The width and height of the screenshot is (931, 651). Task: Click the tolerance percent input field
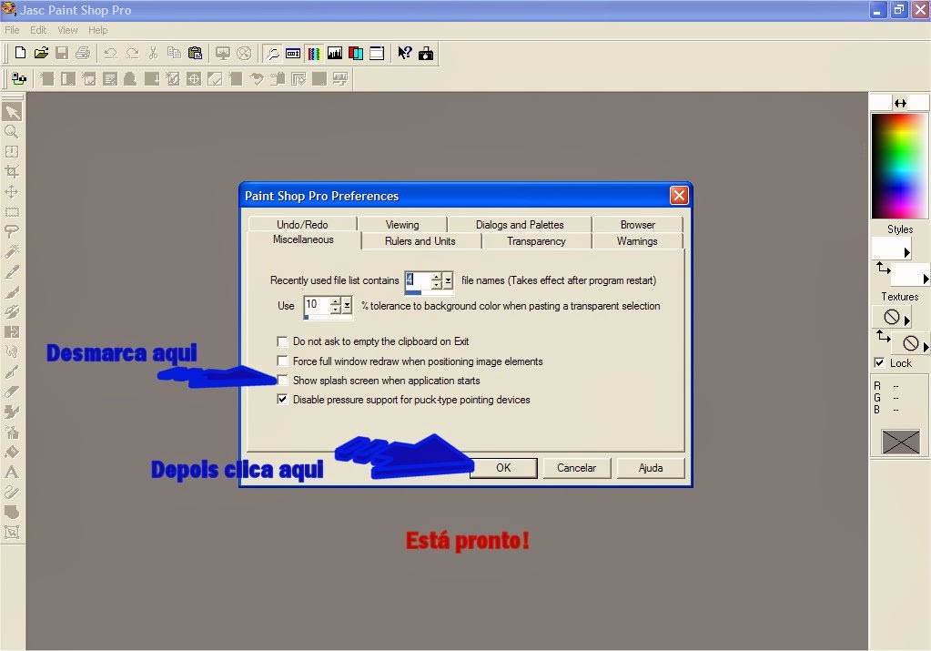(317, 306)
